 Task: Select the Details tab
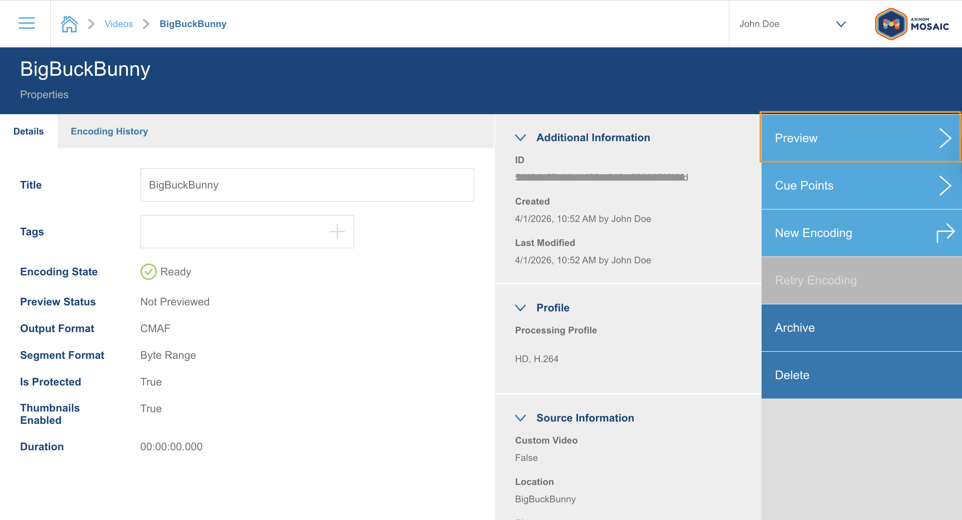point(28,131)
